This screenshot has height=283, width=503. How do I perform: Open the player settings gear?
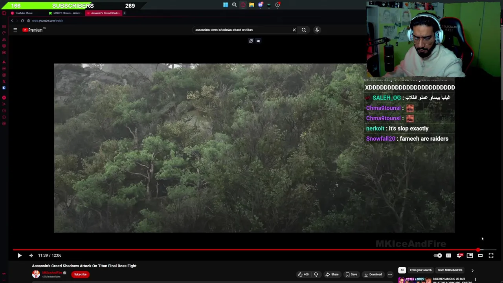point(459,255)
